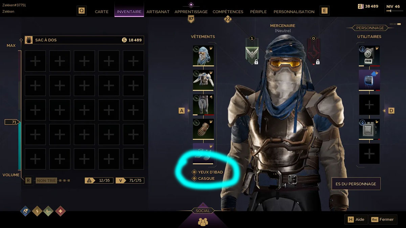
Task: Select the chest armor clothing slot
Action: pos(203,80)
